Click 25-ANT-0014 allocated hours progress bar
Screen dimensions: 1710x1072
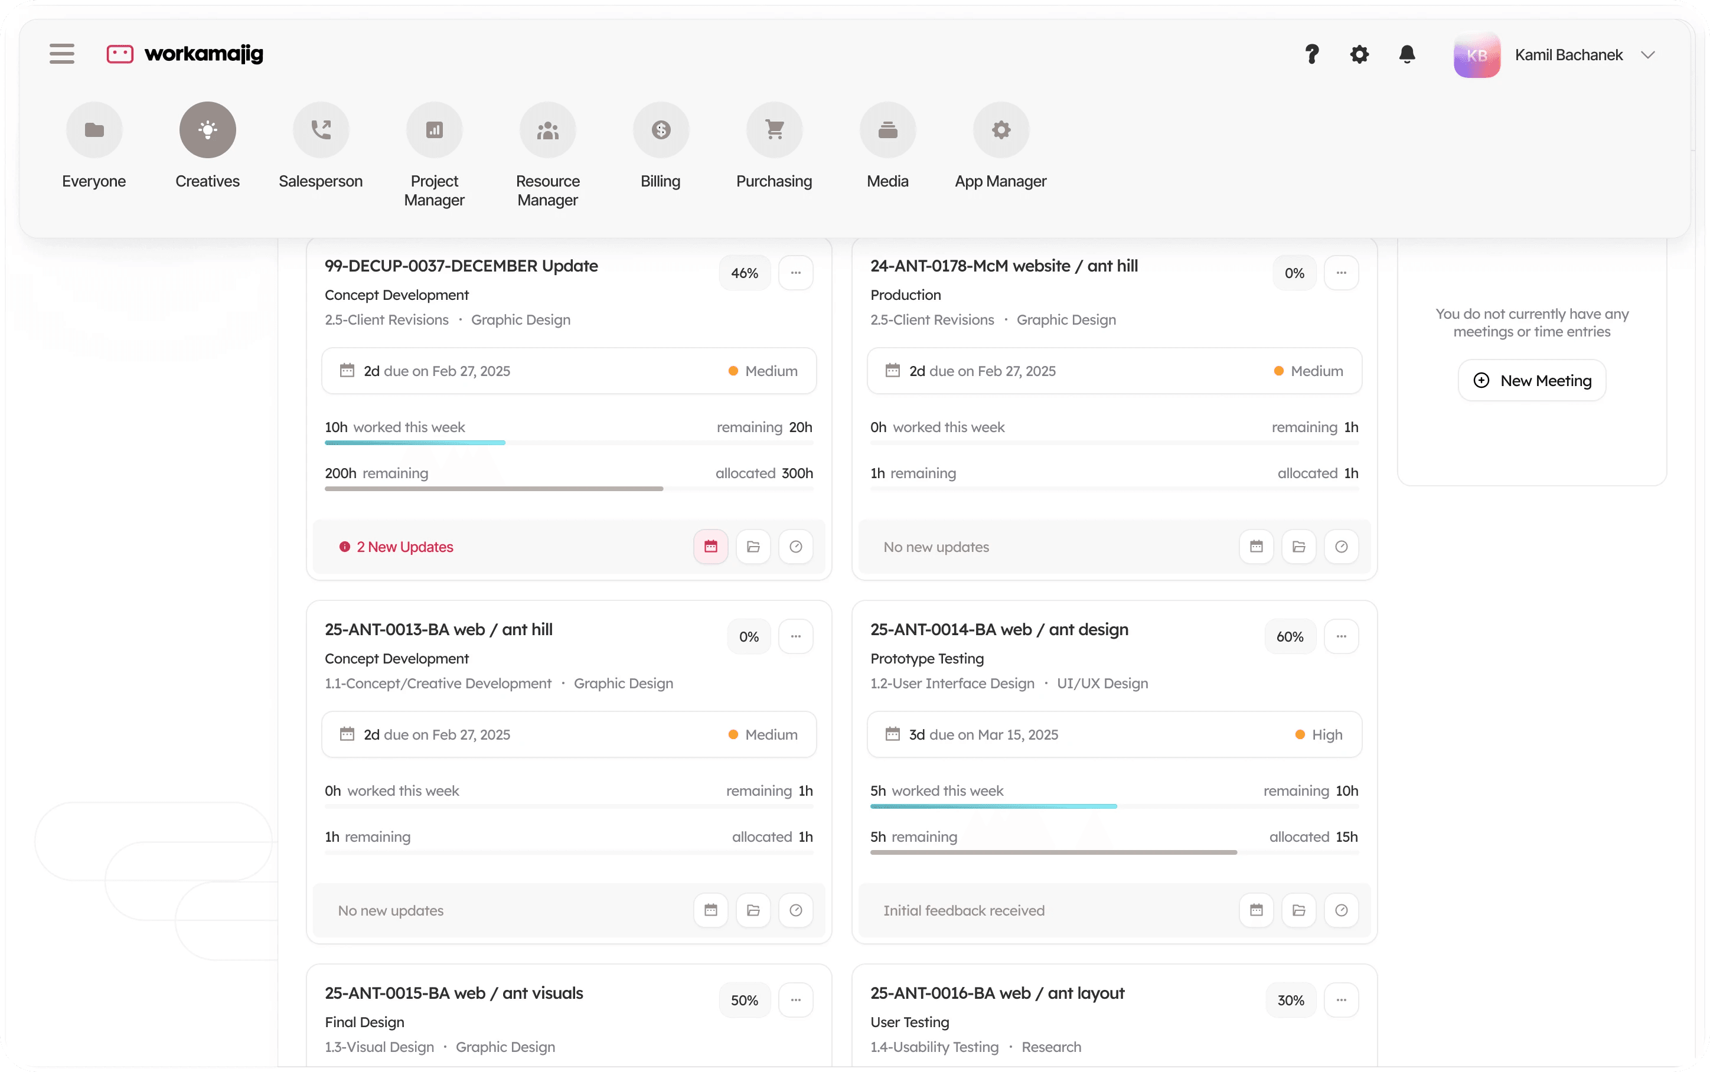pyautogui.click(x=1114, y=853)
